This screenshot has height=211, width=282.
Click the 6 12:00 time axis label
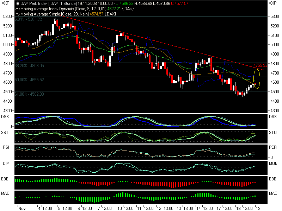pyautogui.click(x=85, y=209)
